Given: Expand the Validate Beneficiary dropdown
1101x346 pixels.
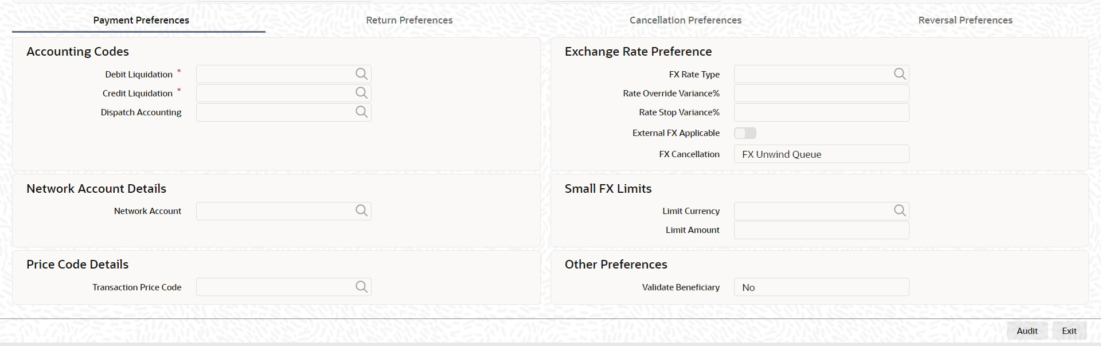Looking at the screenshot, I should (x=821, y=287).
